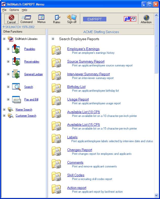
Task: Maximize the SkilMatch EMPRPT Menu window
Action: click(150, 4)
